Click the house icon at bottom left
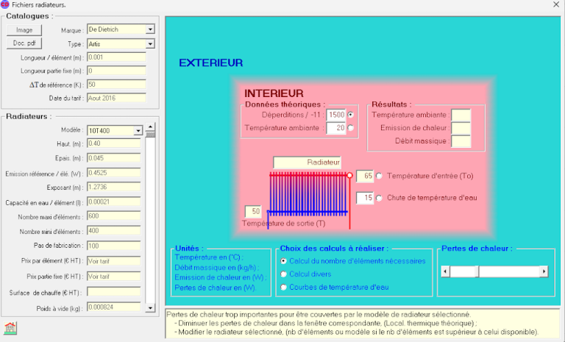Screen dimensions: 565x342 click(x=10, y=328)
